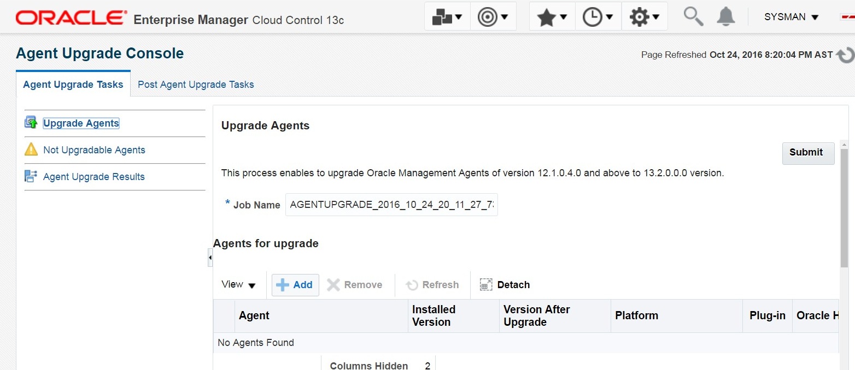The image size is (855, 370).
Task: Click the Agent Upgrade Results icon
Action: [31, 176]
